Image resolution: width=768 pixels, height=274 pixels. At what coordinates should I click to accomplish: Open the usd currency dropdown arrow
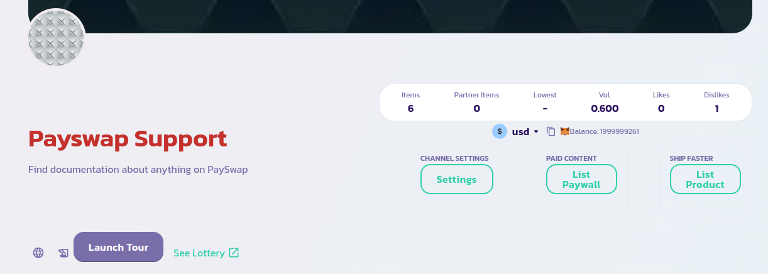[x=536, y=131]
